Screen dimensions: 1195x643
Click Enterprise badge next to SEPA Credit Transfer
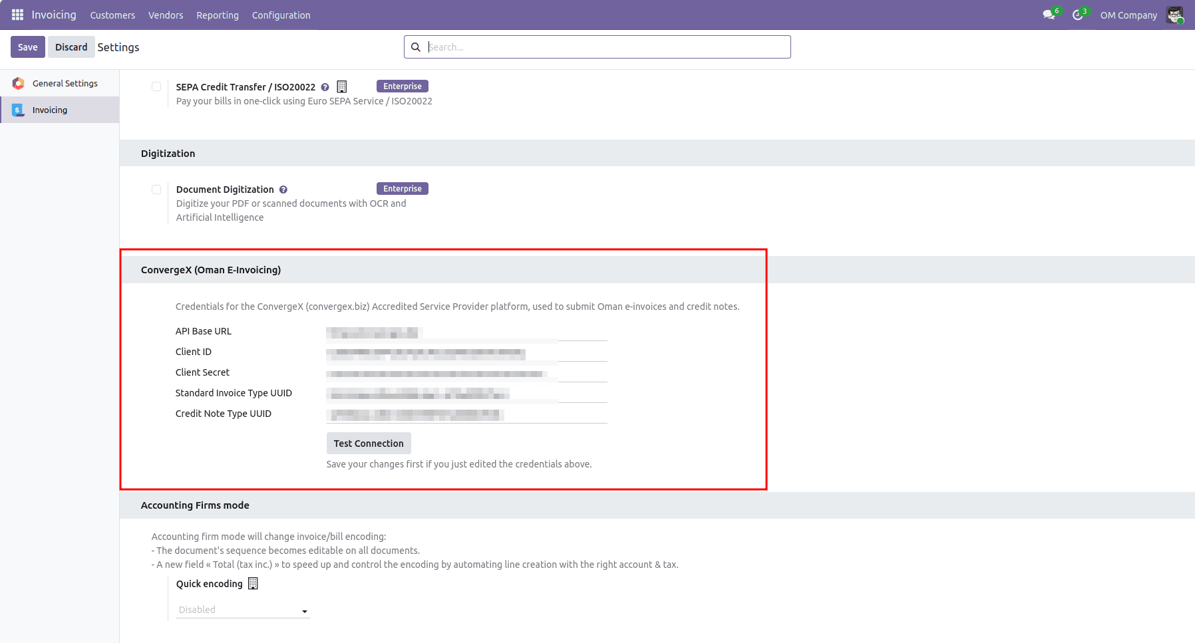(403, 86)
